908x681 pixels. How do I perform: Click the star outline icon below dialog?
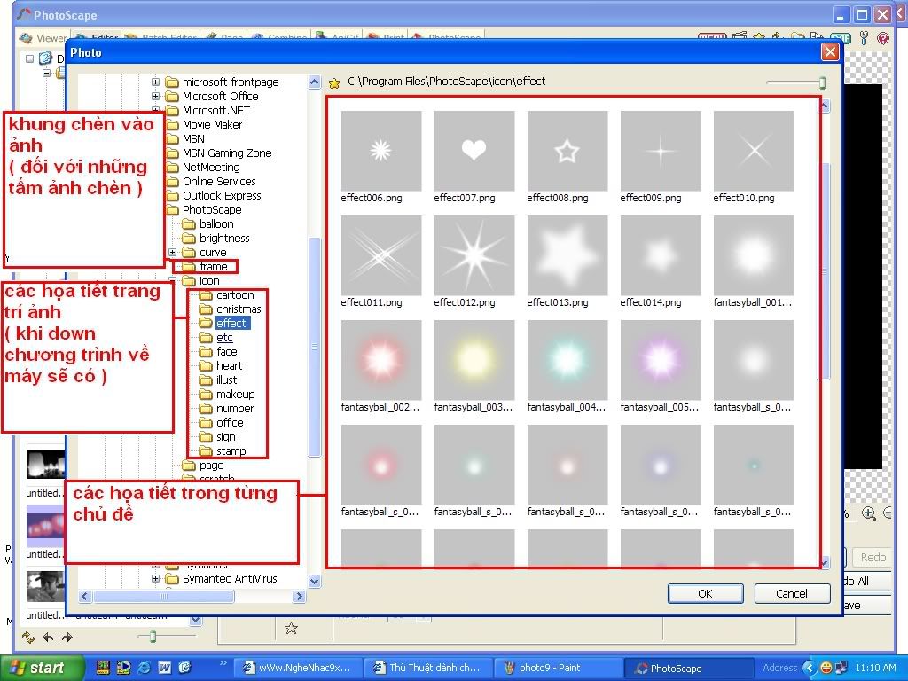[x=291, y=628]
